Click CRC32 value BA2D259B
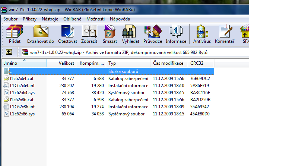 pos(200,100)
